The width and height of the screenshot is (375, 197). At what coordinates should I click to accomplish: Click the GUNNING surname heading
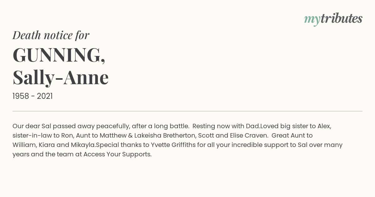tap(59, 55)
